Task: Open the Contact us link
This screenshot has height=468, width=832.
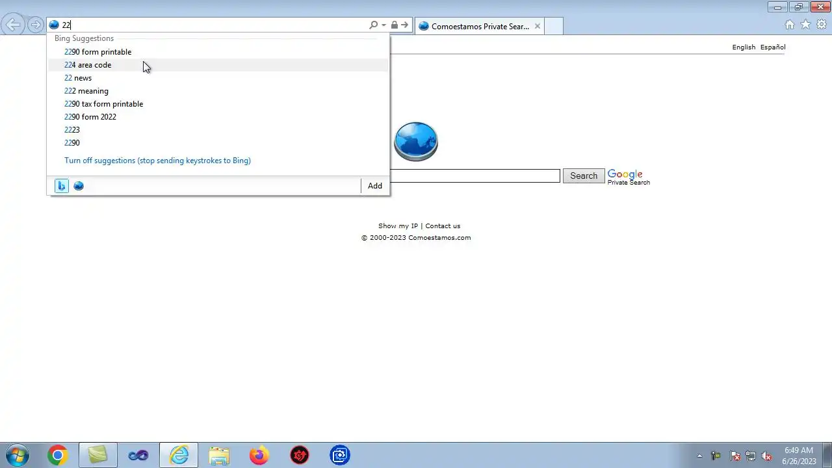Action: [443, 226]
